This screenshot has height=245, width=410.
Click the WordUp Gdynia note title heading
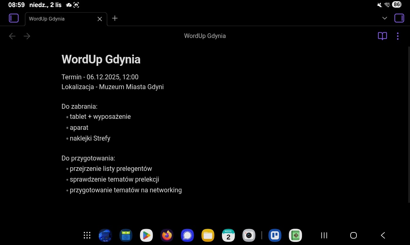[101, 59]
